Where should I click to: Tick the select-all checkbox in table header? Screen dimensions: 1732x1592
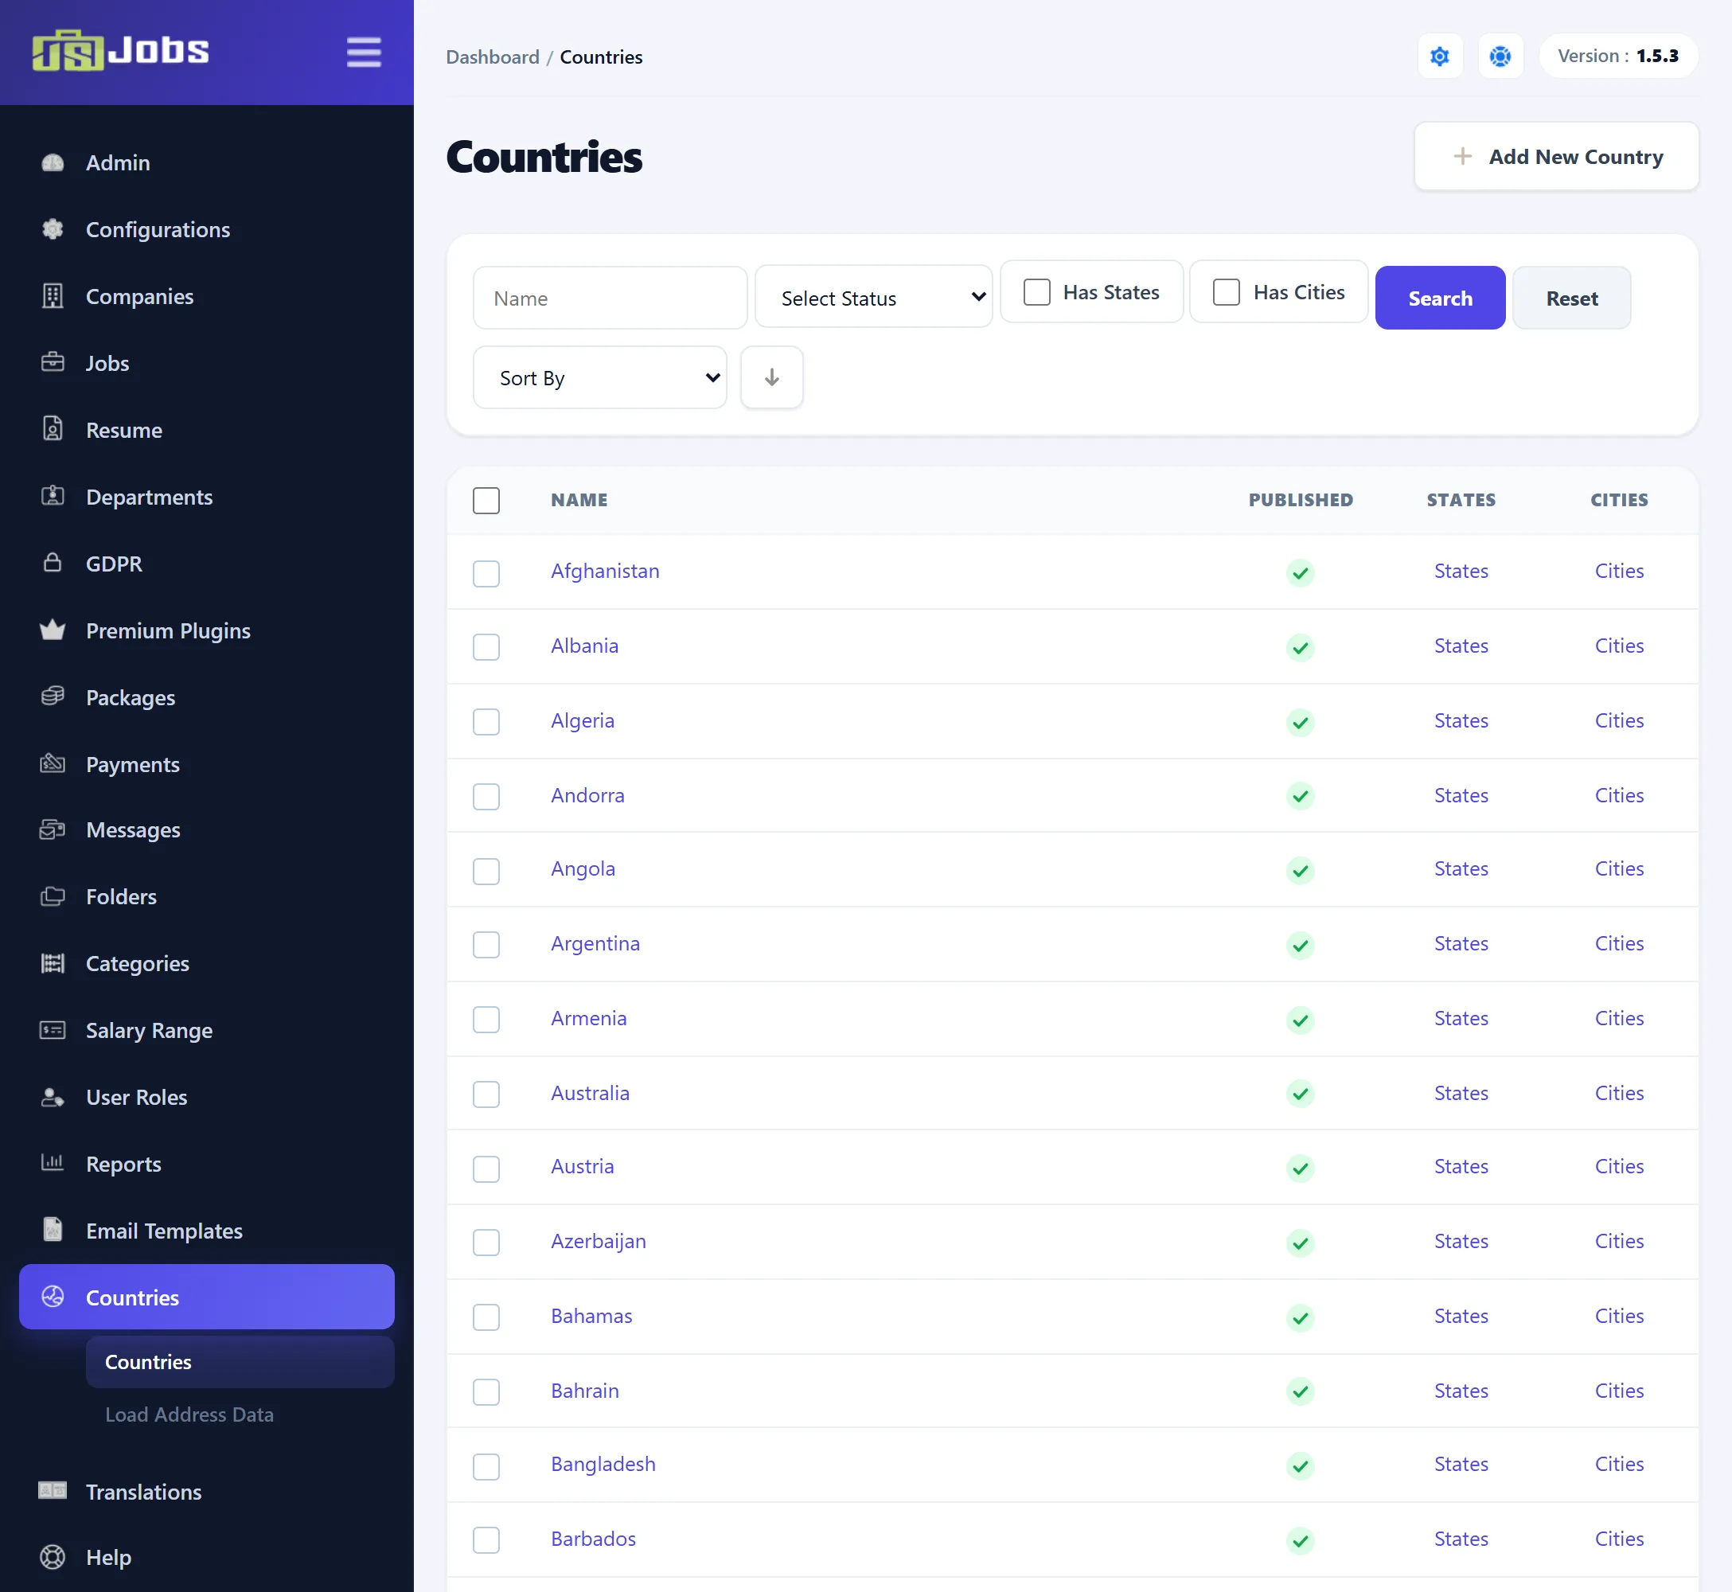[486, 501]
